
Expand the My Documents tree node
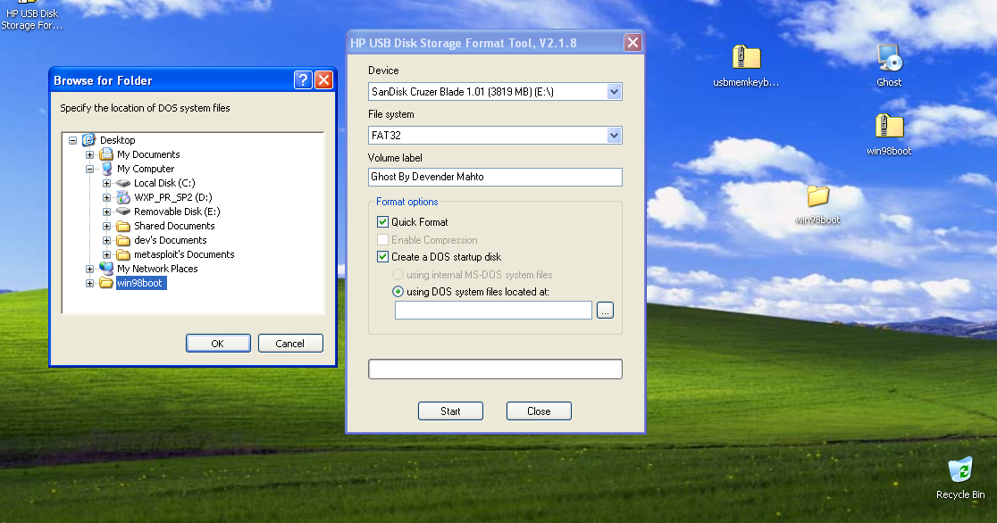tap(89, 154)
